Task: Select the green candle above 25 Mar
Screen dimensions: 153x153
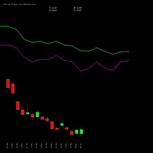Action: point(62,124)
